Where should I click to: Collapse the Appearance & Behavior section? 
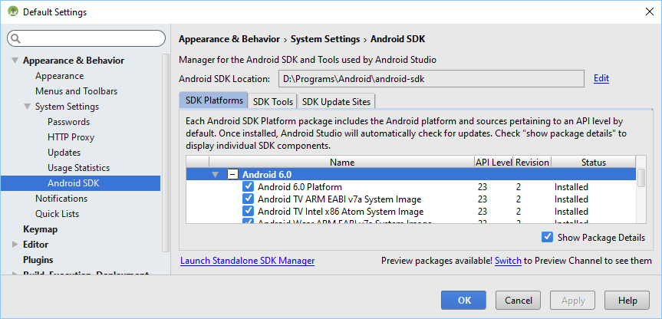click(15, 61)
